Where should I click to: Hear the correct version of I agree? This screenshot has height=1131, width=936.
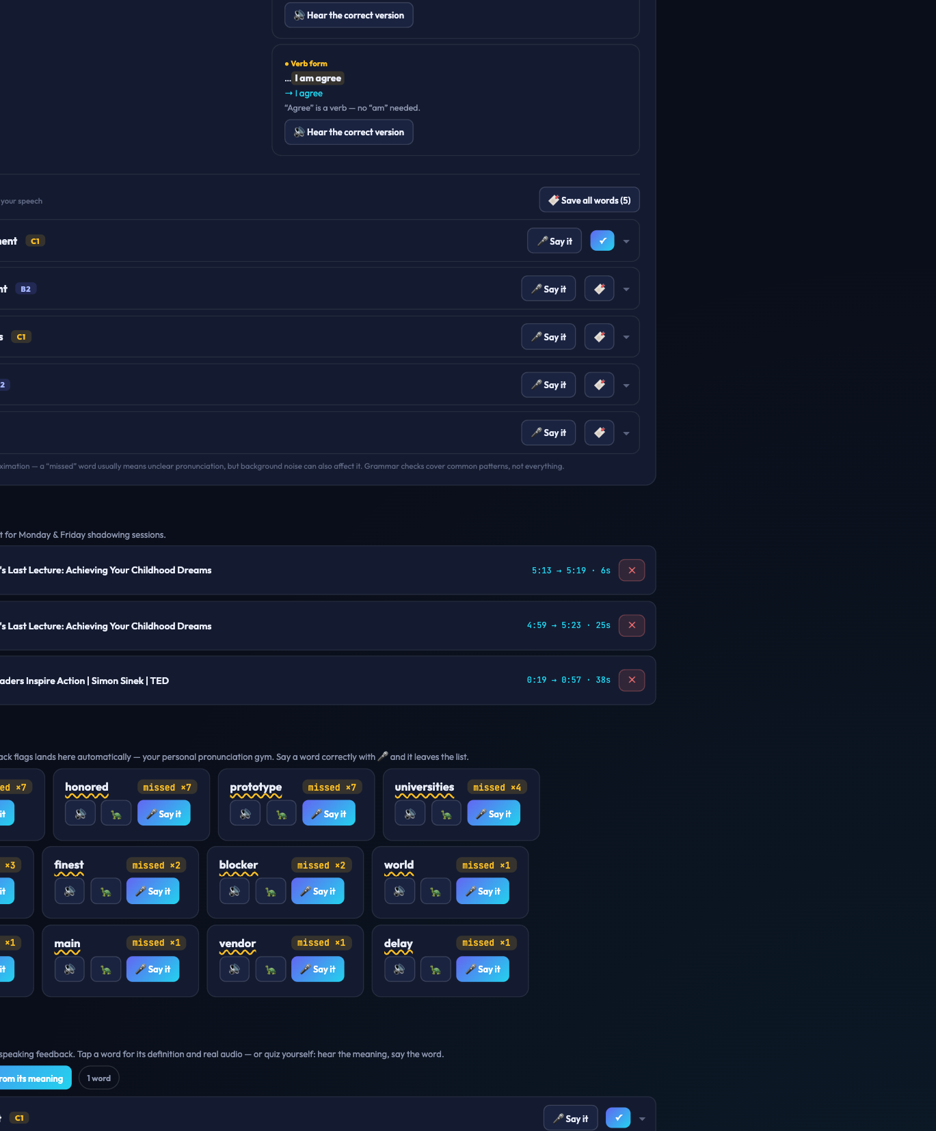[x=349, y=132]
